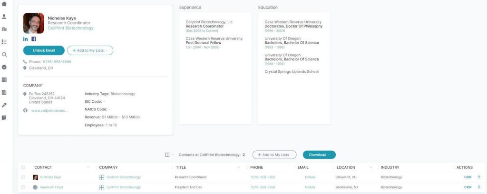Open the Randolph Floyd contact link in table
This screenshot has height=194, width=487.
pyautogui.click(x=51, y=187)
